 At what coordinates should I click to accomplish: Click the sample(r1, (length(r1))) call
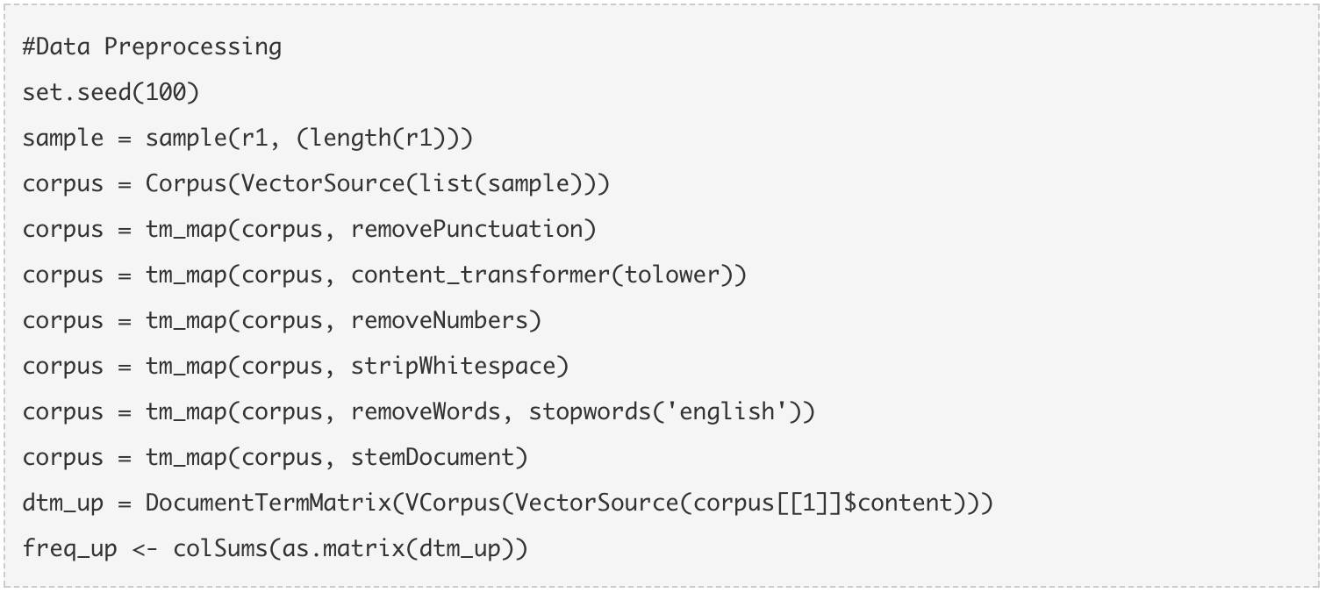[x=310, y=138]
